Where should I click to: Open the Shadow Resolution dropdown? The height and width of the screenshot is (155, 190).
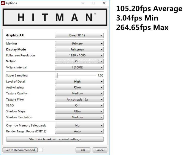coord(79,117)
